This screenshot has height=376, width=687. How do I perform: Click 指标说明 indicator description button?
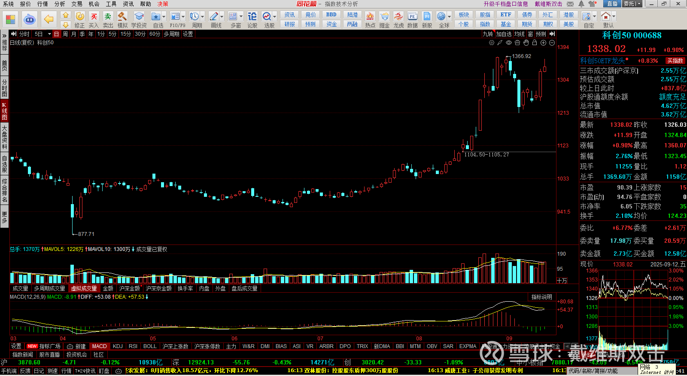click(541, 297)
